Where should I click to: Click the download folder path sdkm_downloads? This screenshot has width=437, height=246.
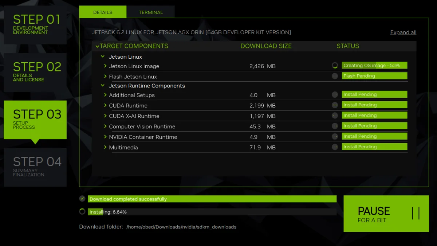click(x=181, y=227)
